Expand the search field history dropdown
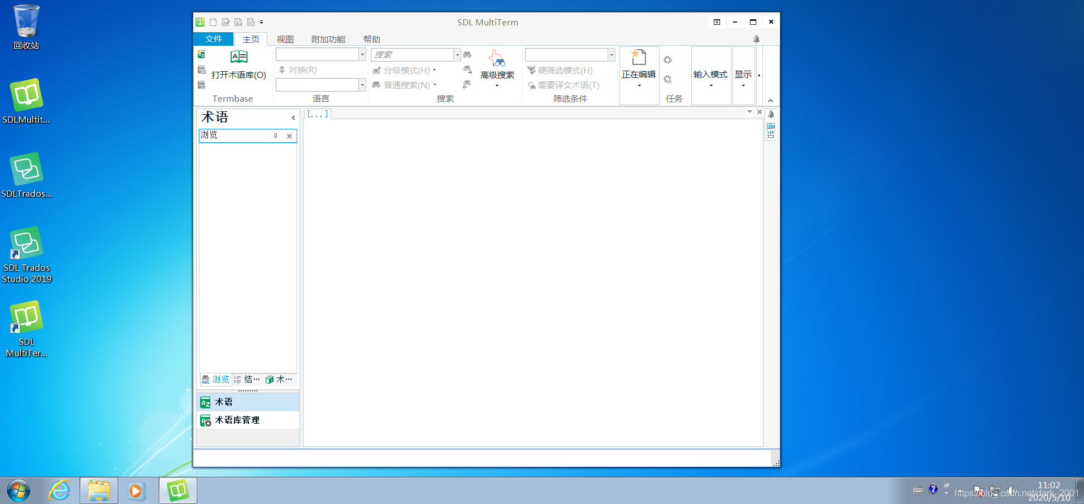The image size is (1084, 504). [457, 54]
